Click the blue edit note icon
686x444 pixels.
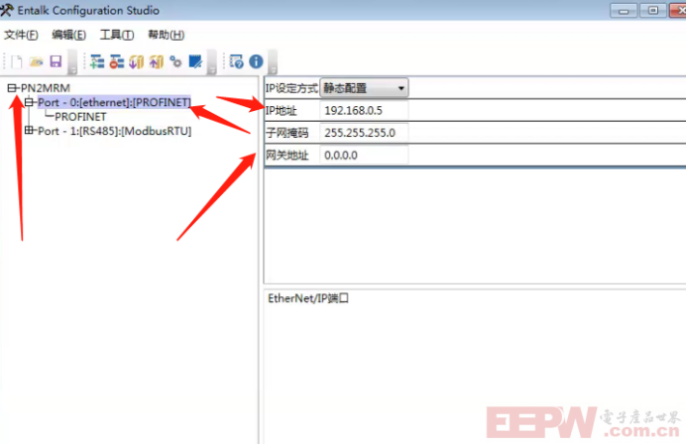[195, 61]
